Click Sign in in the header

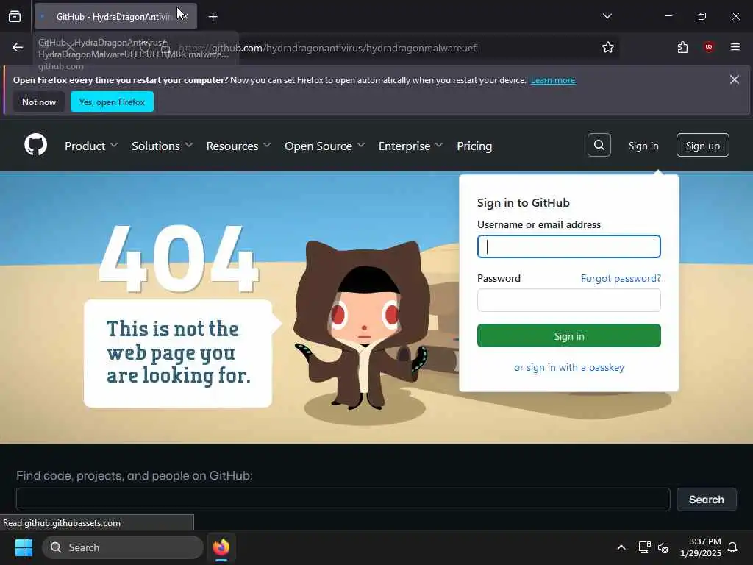643,146
